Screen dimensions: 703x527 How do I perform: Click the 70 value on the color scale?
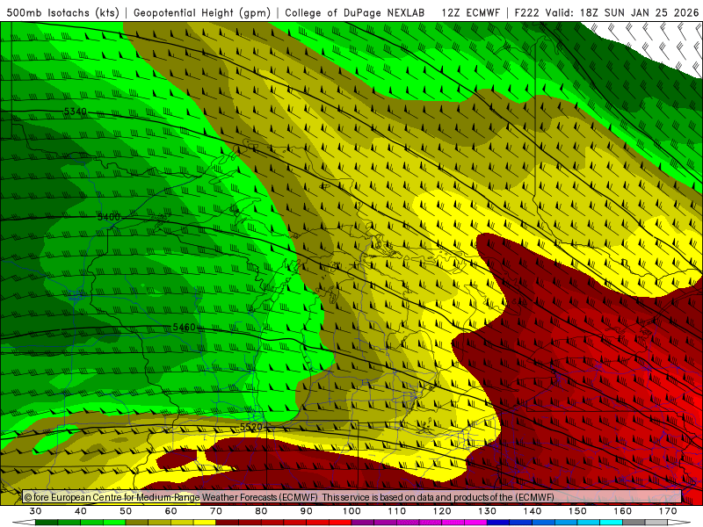(x=216, y=511)
